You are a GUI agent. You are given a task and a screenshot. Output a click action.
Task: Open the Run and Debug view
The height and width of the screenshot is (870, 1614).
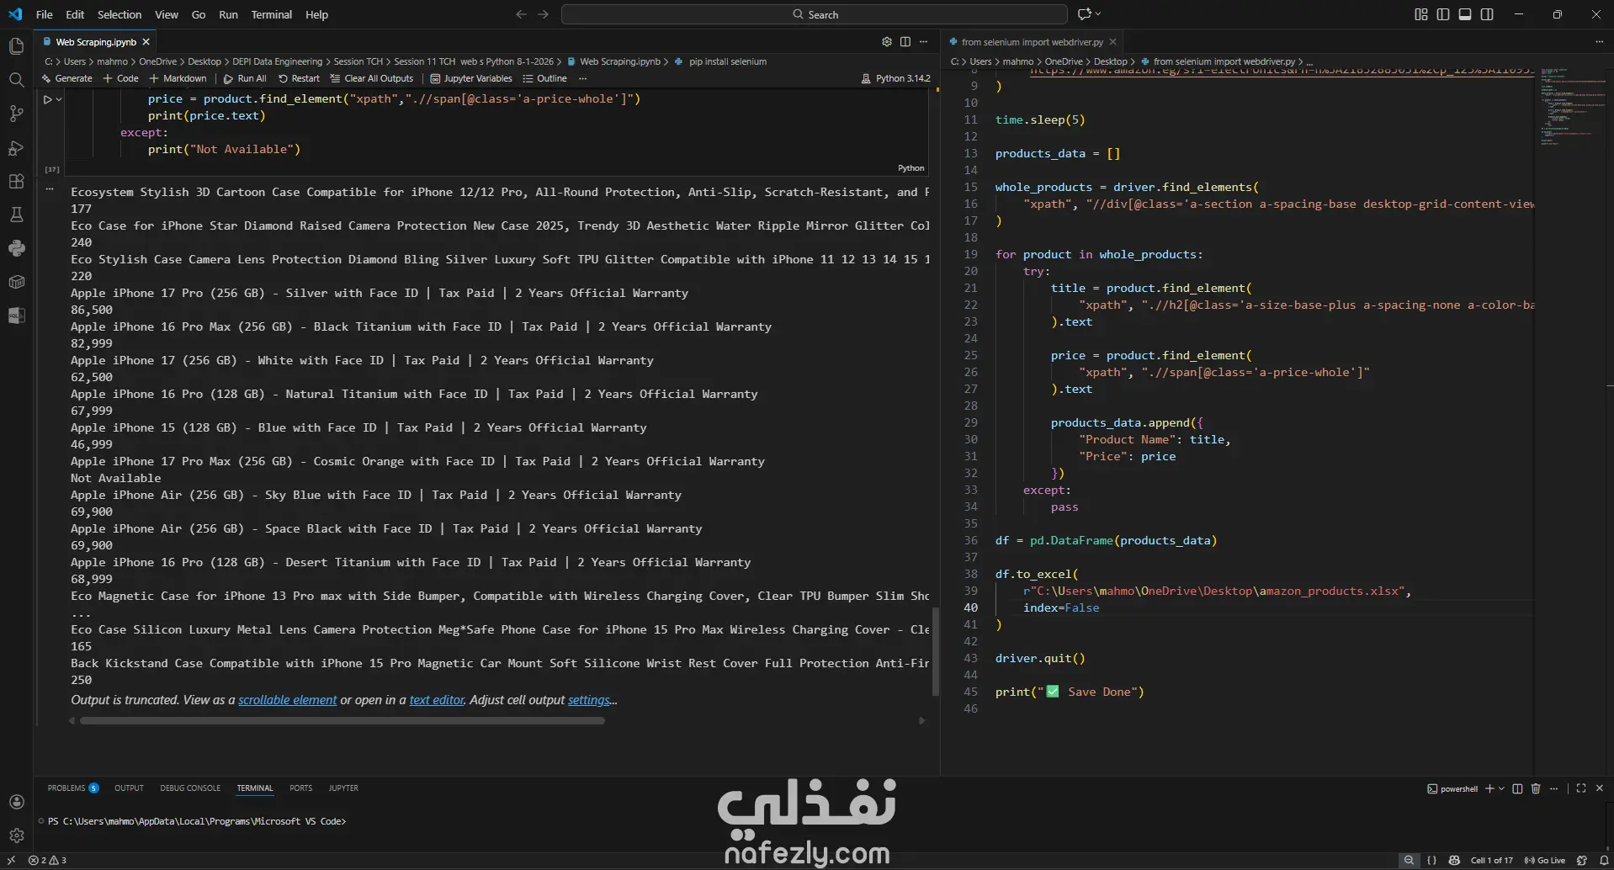[16, 147]
